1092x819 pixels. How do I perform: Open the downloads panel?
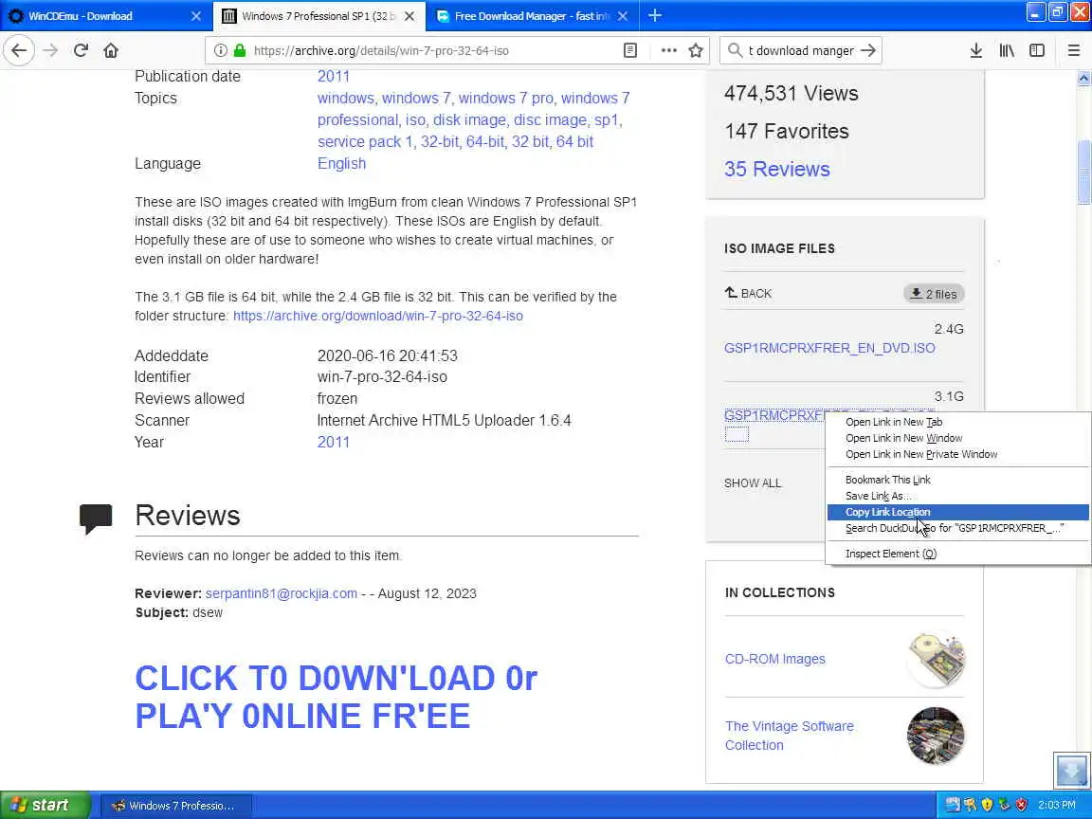point(976,50)
